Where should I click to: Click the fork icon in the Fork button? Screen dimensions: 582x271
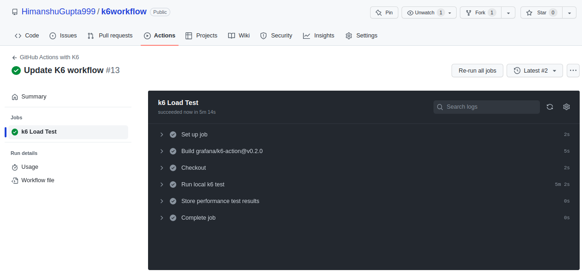(x=469, y=12)
